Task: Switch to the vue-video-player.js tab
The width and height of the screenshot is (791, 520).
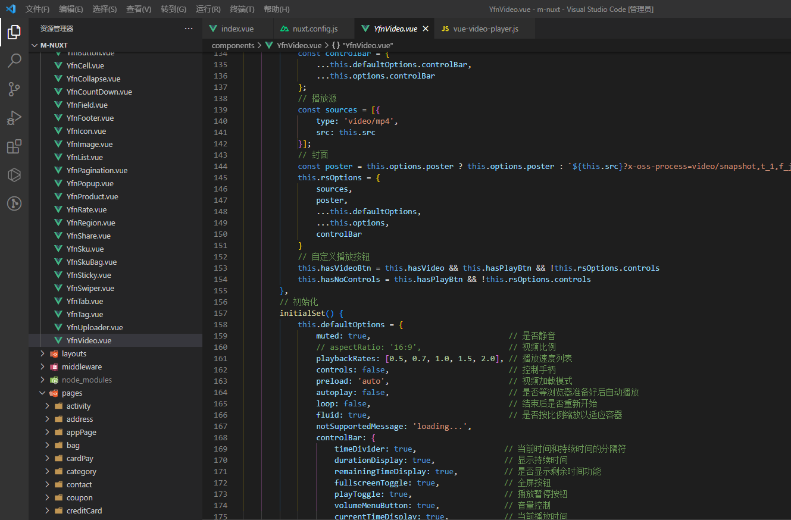Action: tap(485, 29)
